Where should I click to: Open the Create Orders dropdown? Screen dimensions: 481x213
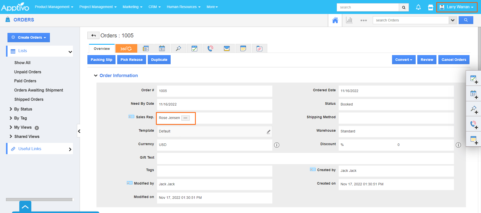29,37
